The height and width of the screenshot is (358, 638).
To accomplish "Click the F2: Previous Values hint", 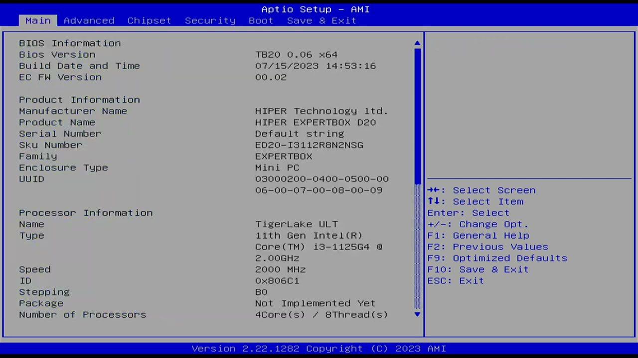I will (x=488, y=247).
